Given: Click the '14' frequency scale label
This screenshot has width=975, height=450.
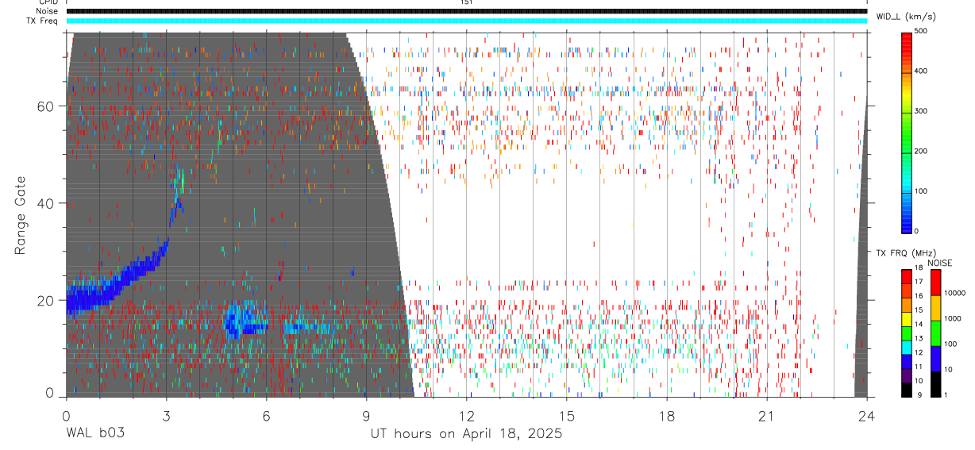Looking at the screenshot, I should (919, 325).
